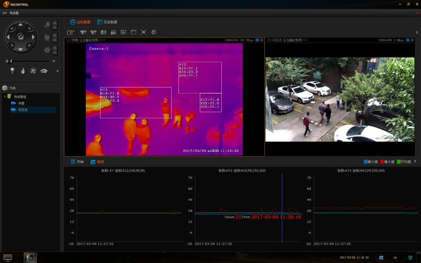Screen dimensions: 421x263
Task: Click the fullscreen icon in video toolbar
Action: pyautogui.click(x=143, y=32)
